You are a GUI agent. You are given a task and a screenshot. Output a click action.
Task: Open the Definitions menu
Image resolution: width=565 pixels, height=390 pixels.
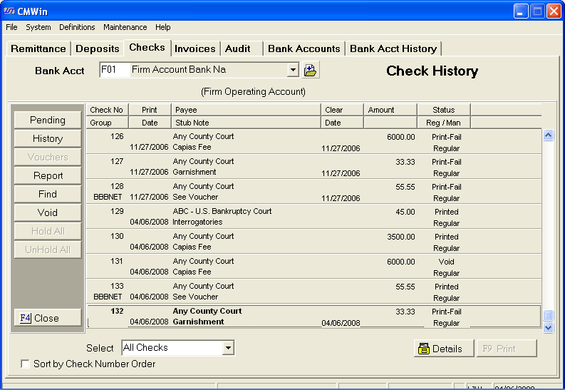point(77,27)
